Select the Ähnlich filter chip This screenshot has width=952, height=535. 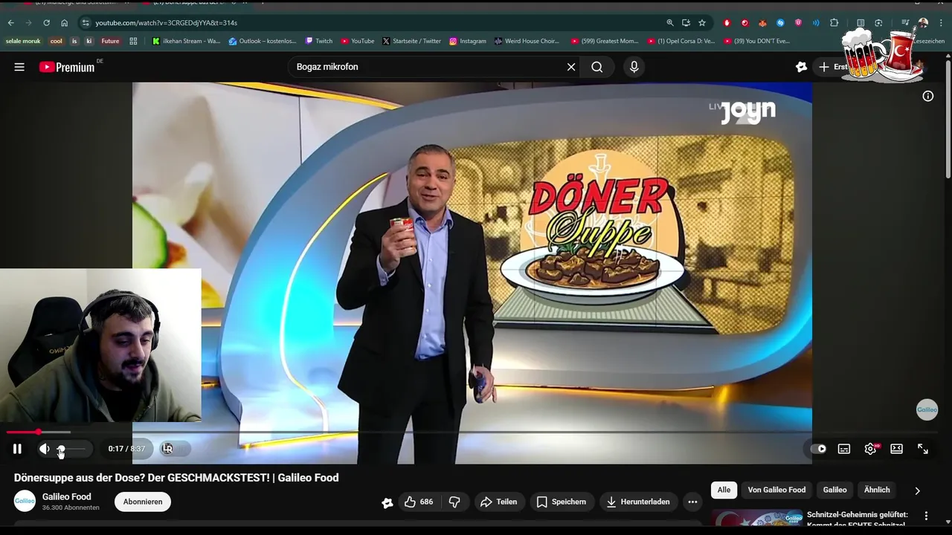(x=877, y=490)
